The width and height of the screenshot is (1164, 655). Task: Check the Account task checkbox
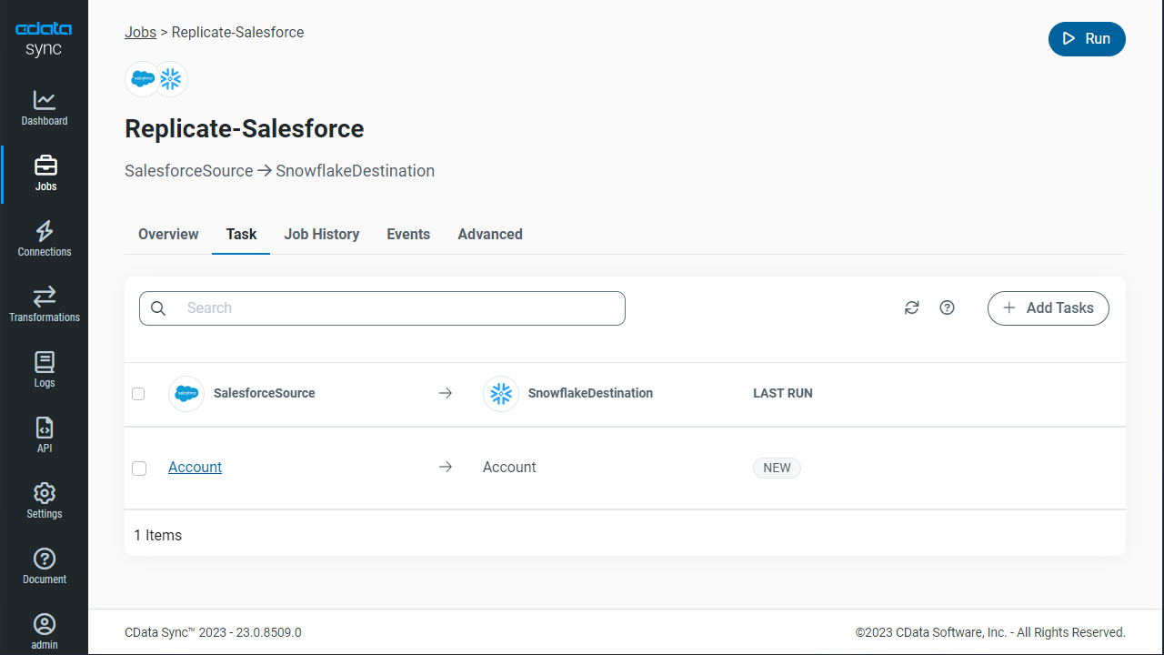[139, 468]
